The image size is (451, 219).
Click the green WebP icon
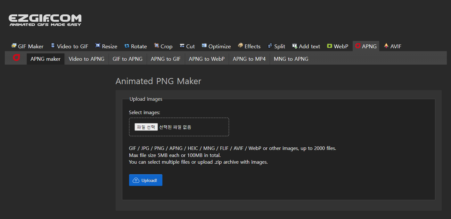coord(330,46)
